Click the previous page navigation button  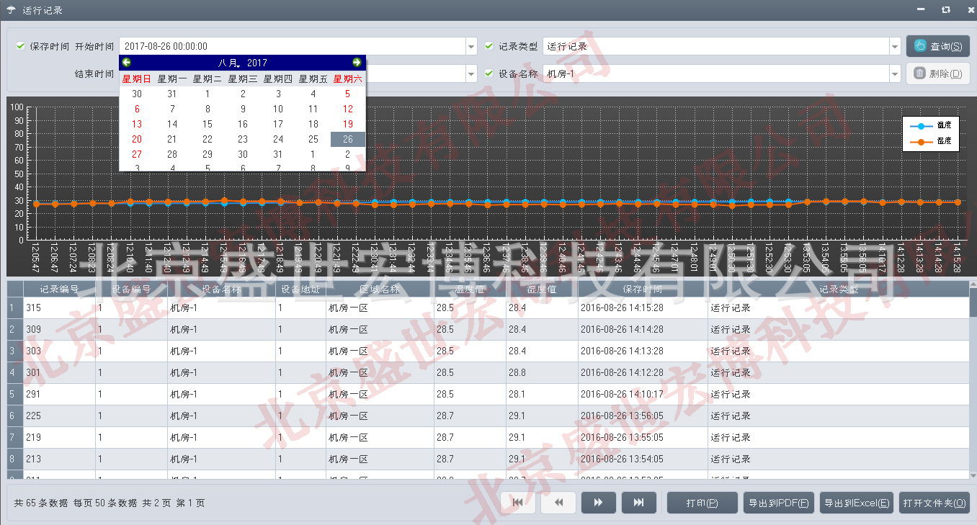[x=558, y=503]
